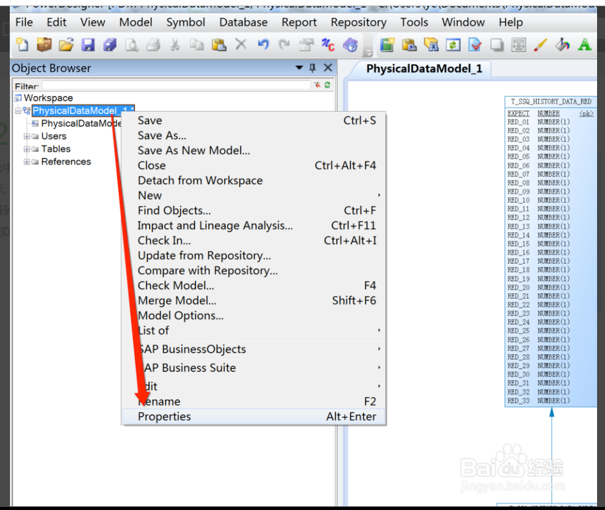Expand the References node
The width and height of the screenshot is (605, 510).
[26, 162]
